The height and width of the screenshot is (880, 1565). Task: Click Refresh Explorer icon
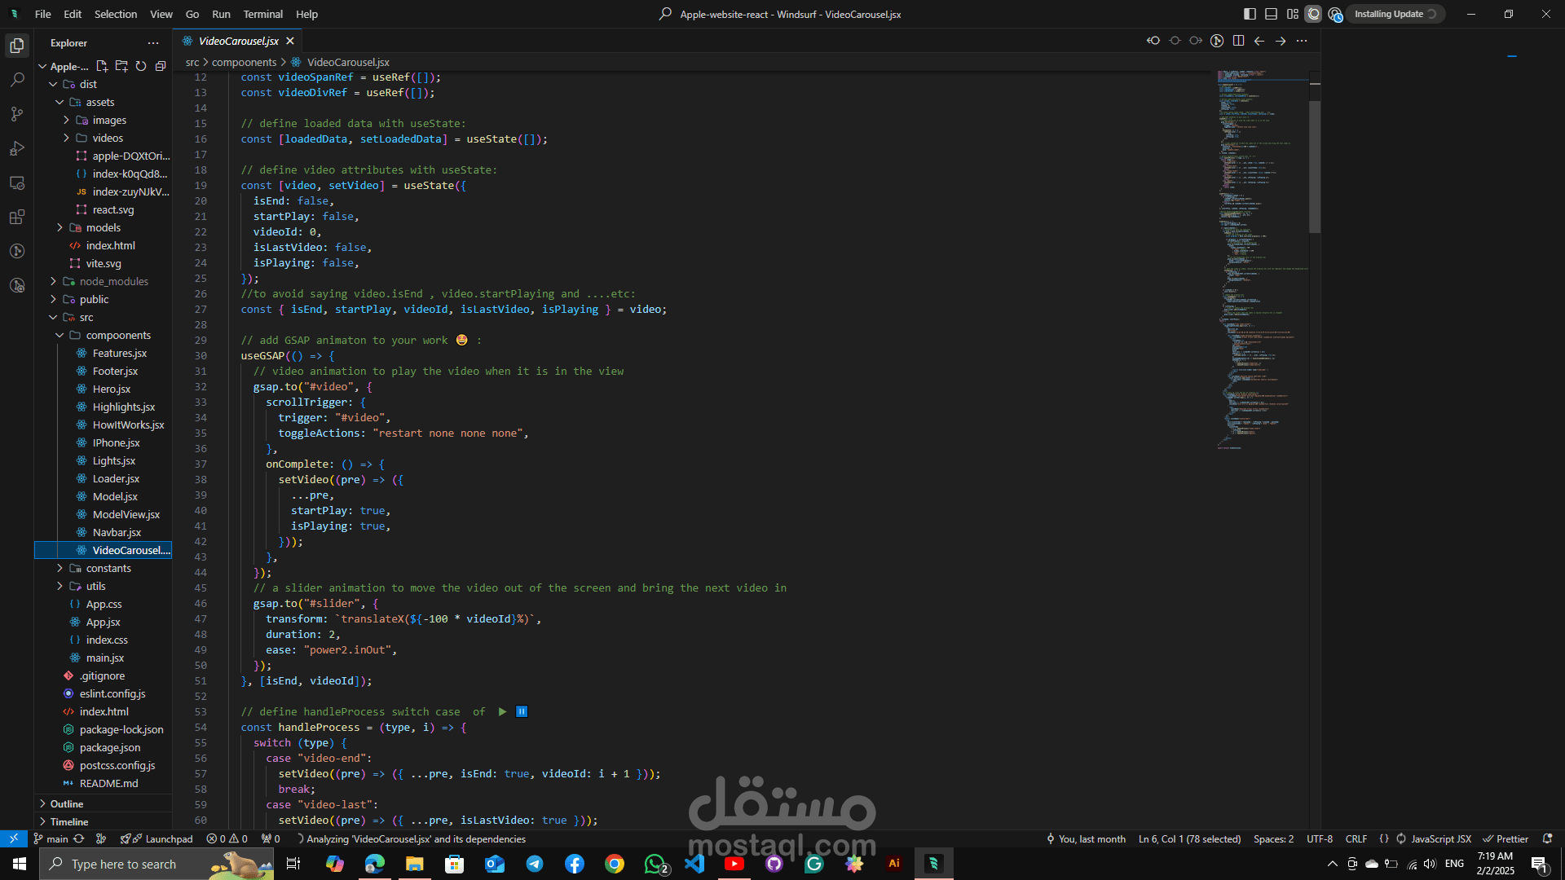[x=141, y=66]
